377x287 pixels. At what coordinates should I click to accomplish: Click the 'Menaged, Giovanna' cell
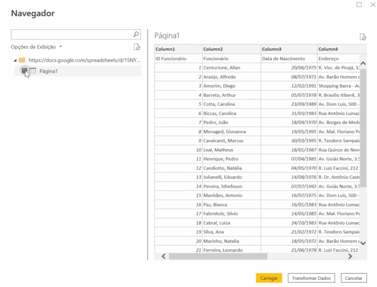[232, 132]
